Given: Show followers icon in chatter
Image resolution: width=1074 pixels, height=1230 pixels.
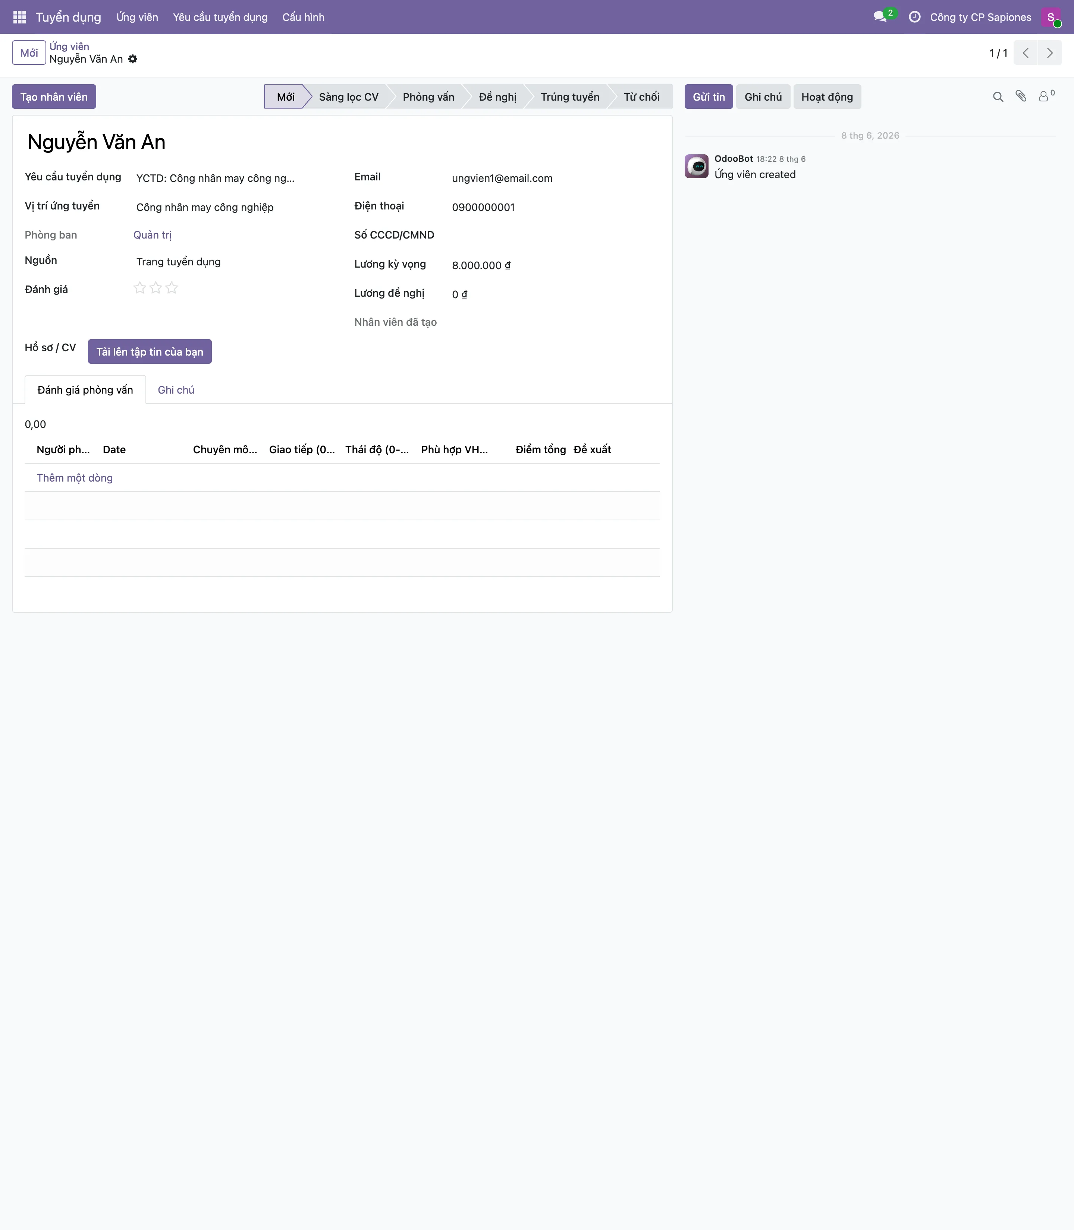Looking at the screenshot, I should coord(1046,97).
